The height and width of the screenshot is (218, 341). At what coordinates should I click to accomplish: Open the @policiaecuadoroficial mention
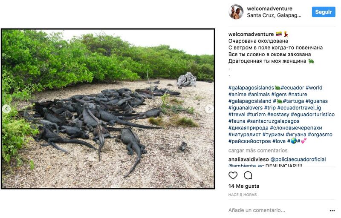pos(298,159)
